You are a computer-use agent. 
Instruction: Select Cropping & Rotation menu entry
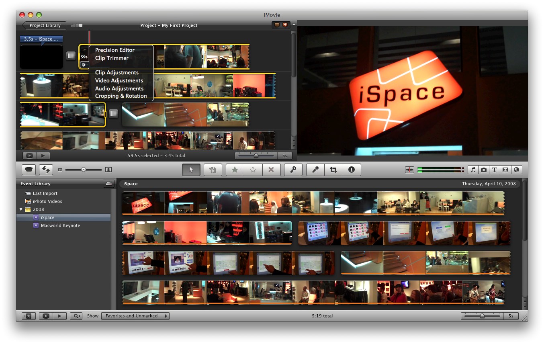(121, 96)
